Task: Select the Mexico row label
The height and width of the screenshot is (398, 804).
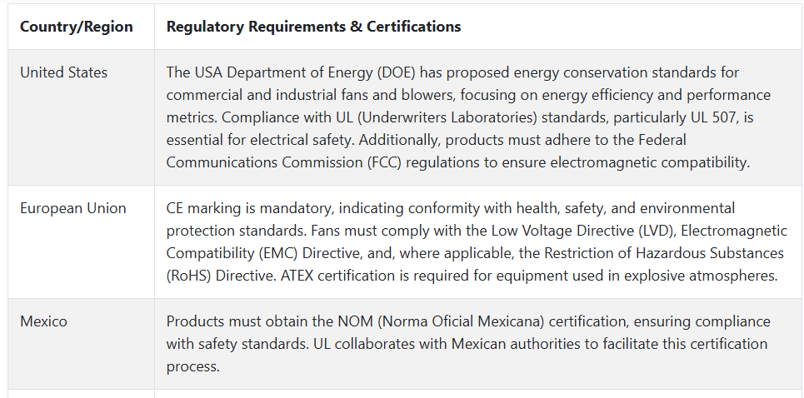Action: coord(43,321)
